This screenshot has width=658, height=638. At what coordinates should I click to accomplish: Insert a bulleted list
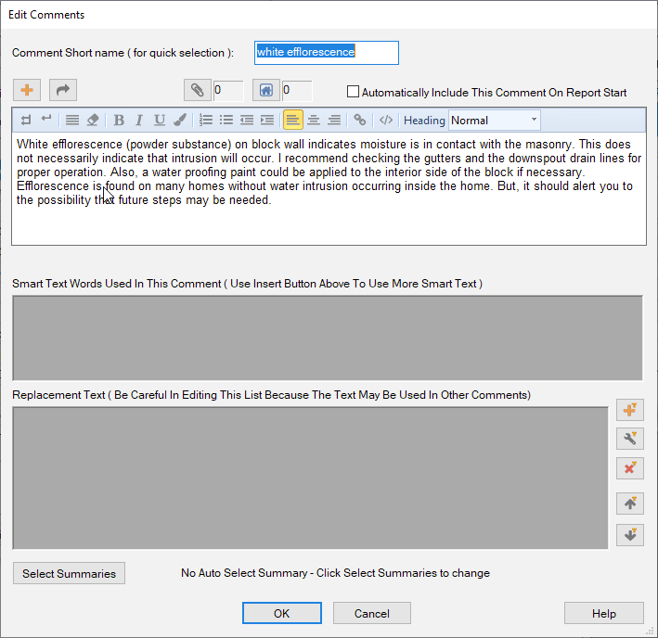tap(226, 121)
